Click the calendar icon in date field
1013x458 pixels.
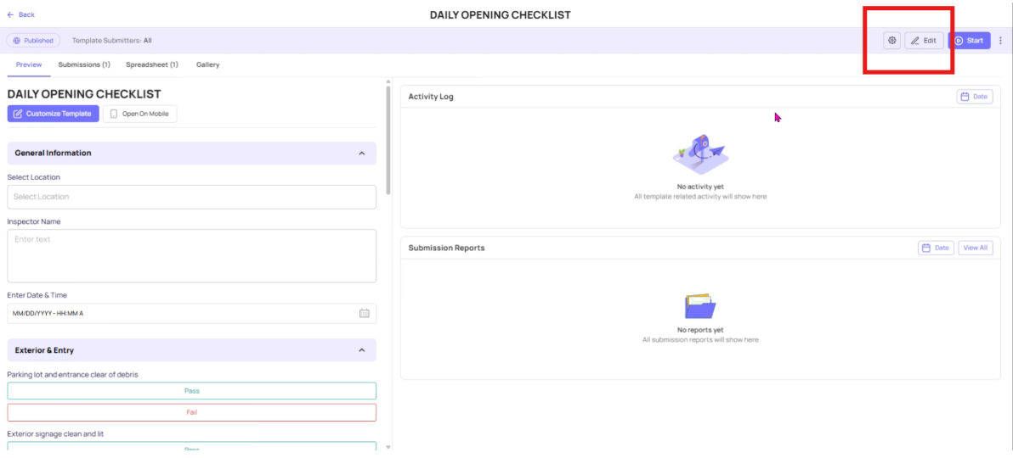point(364,313)
